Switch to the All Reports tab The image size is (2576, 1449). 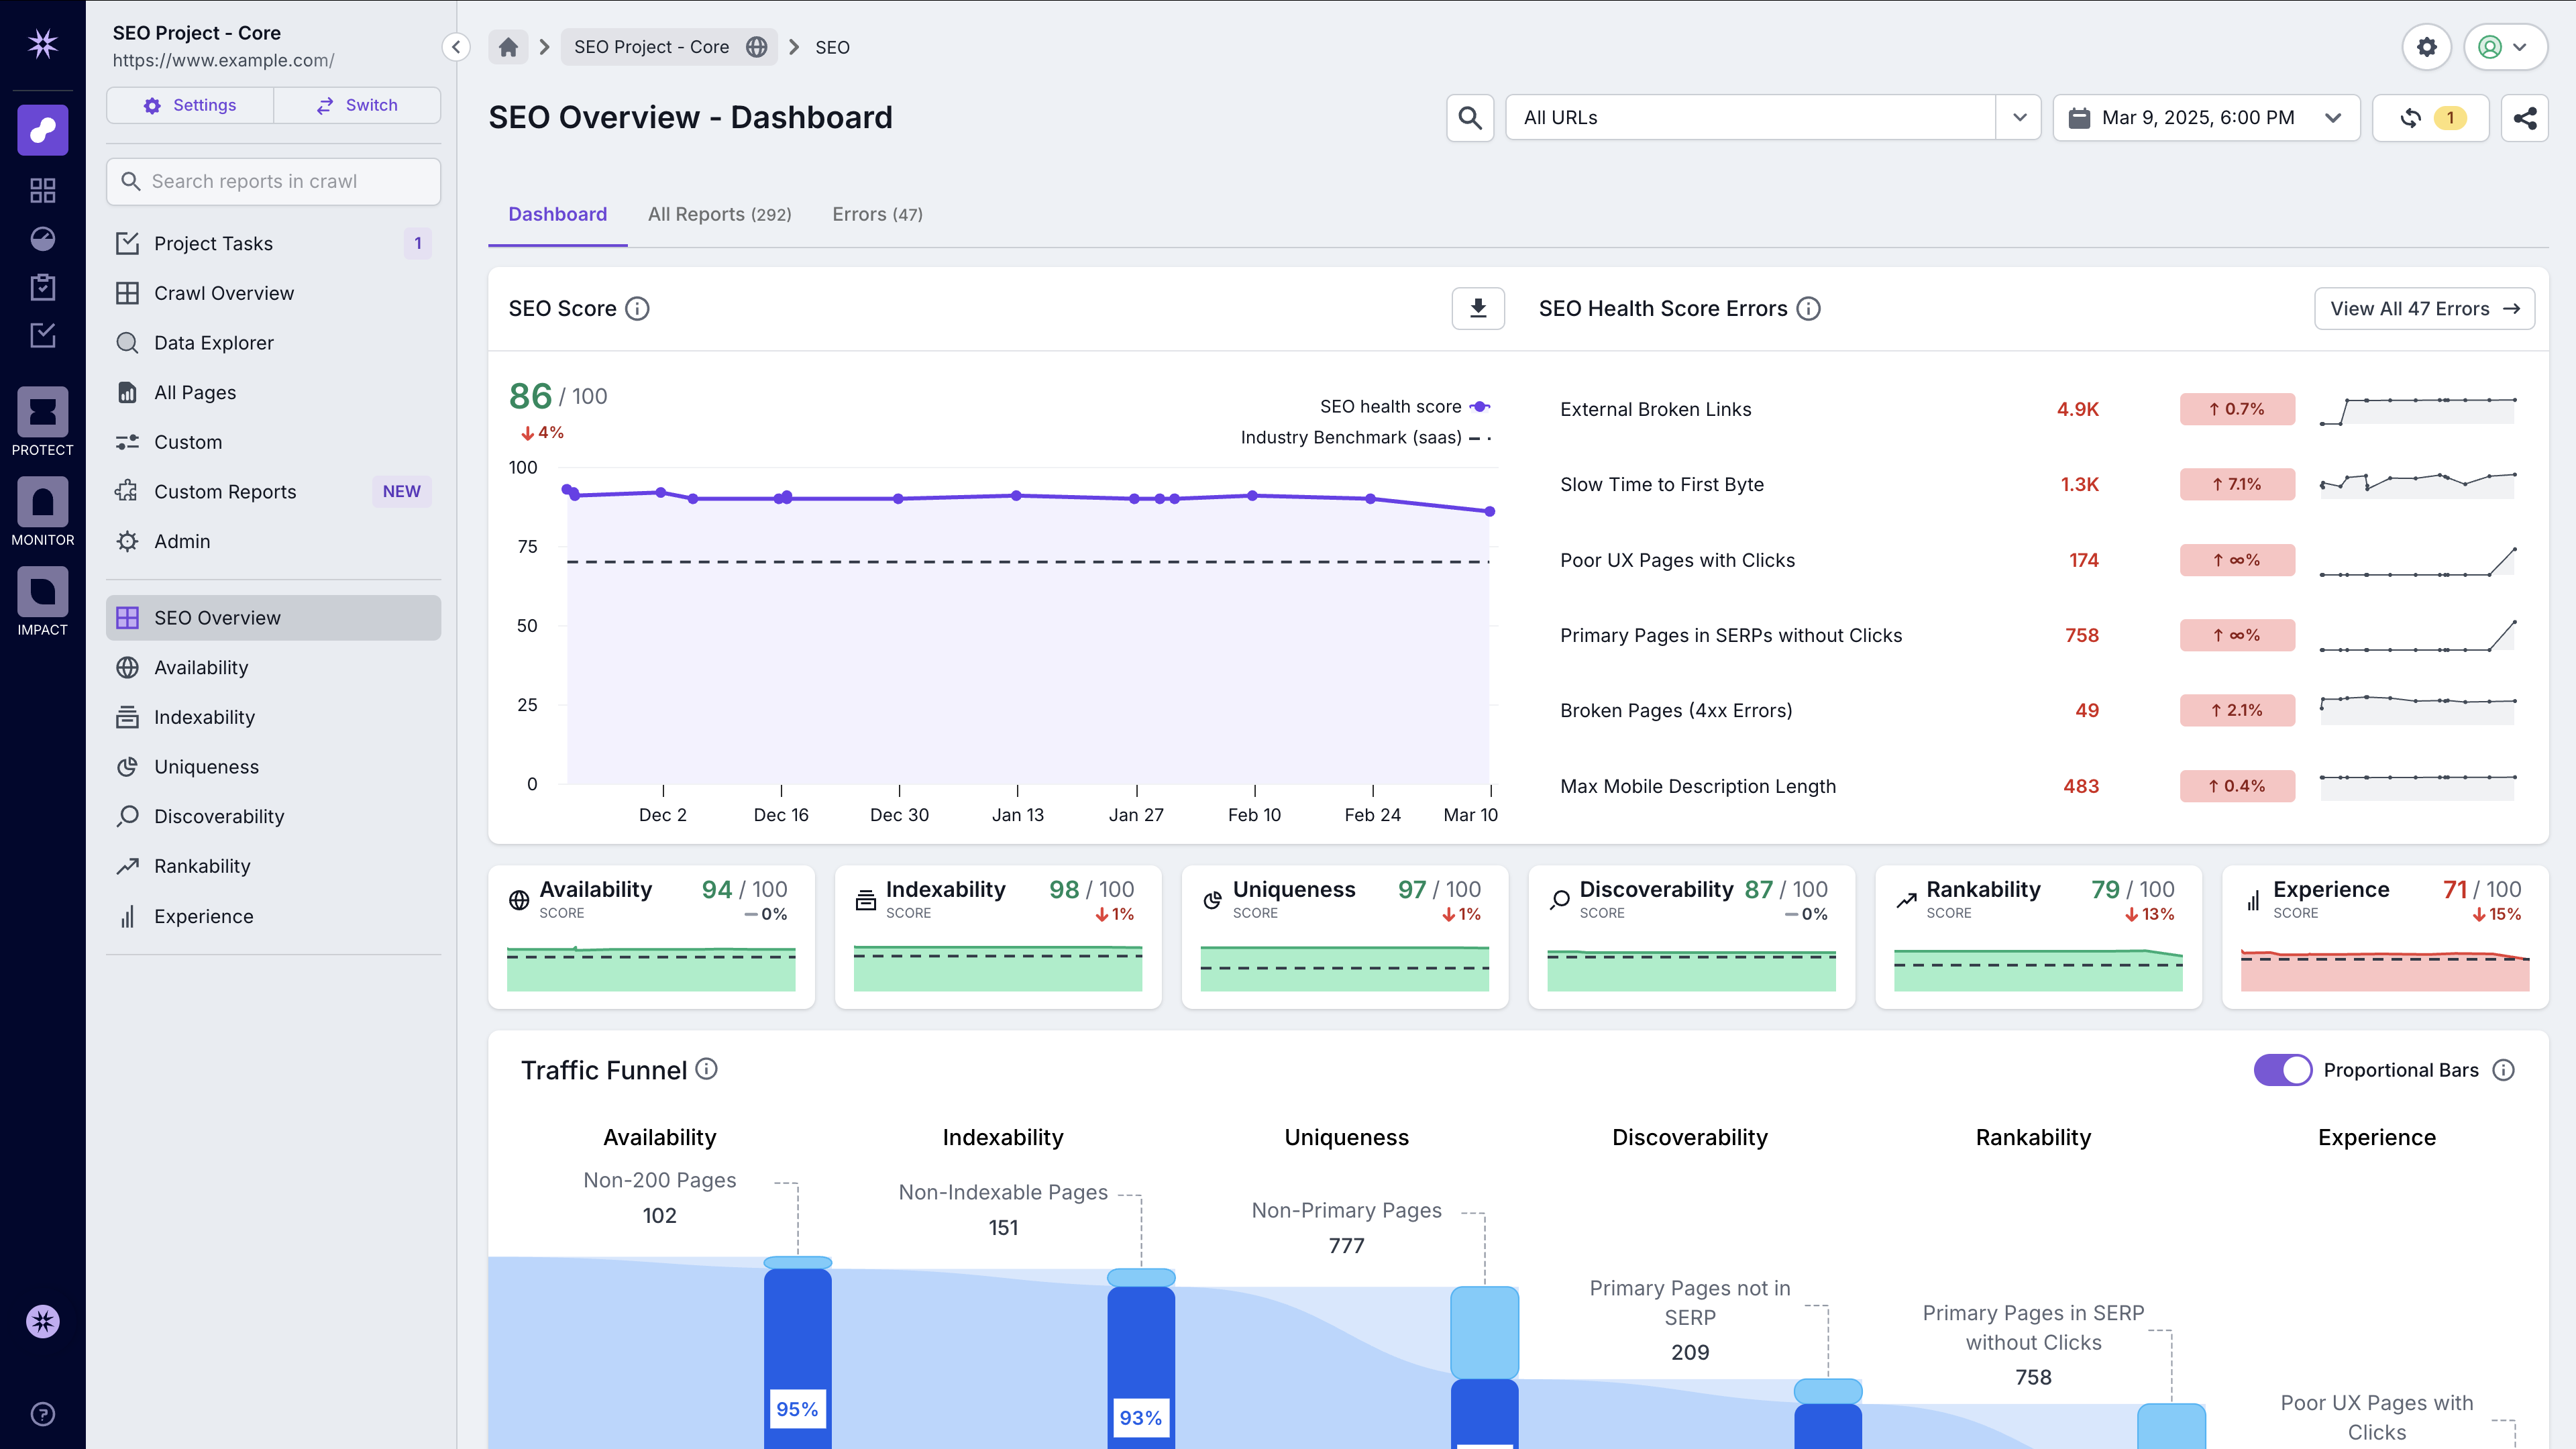coord(719,214)
